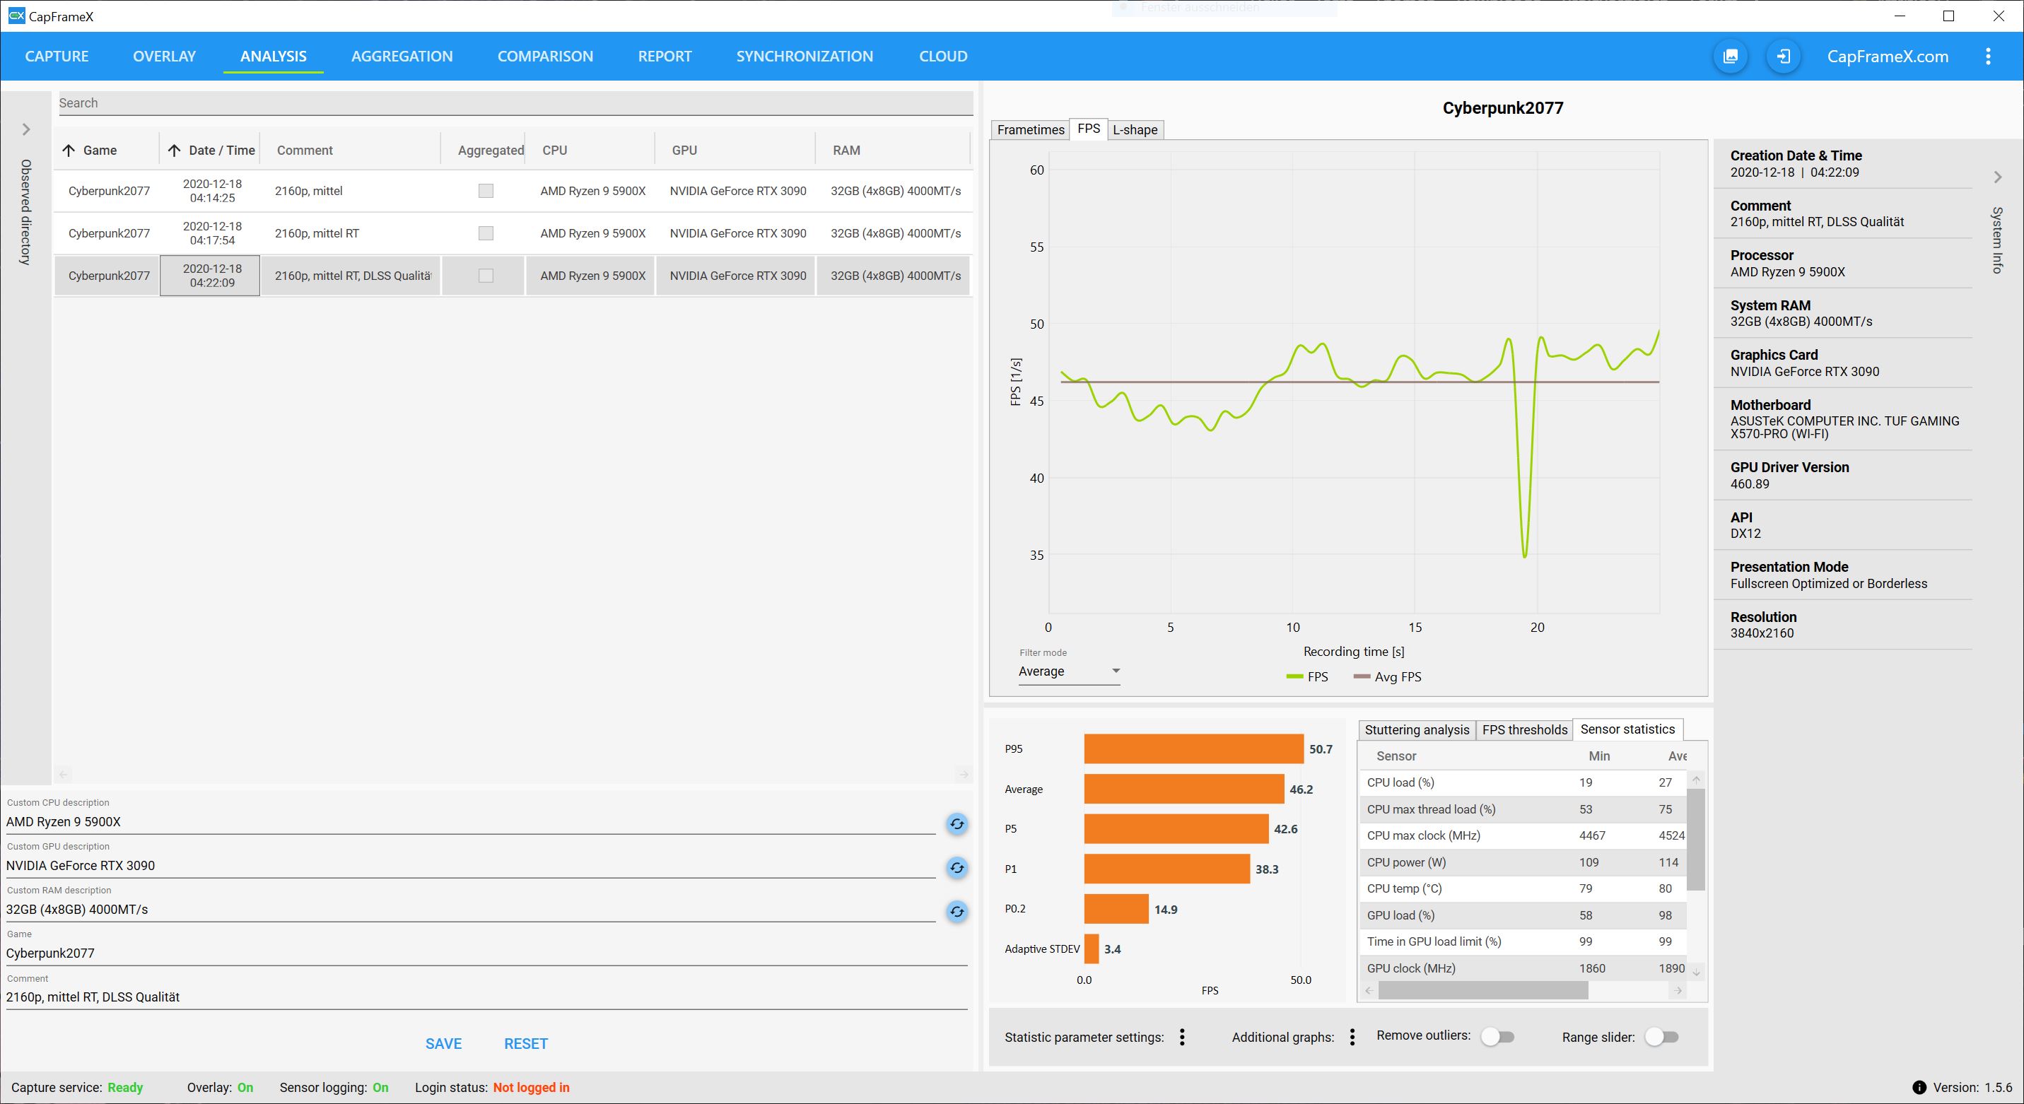Click the FPS legend entry in graph
This screenshot has width=2024, height=1104.
point(1306,676)
